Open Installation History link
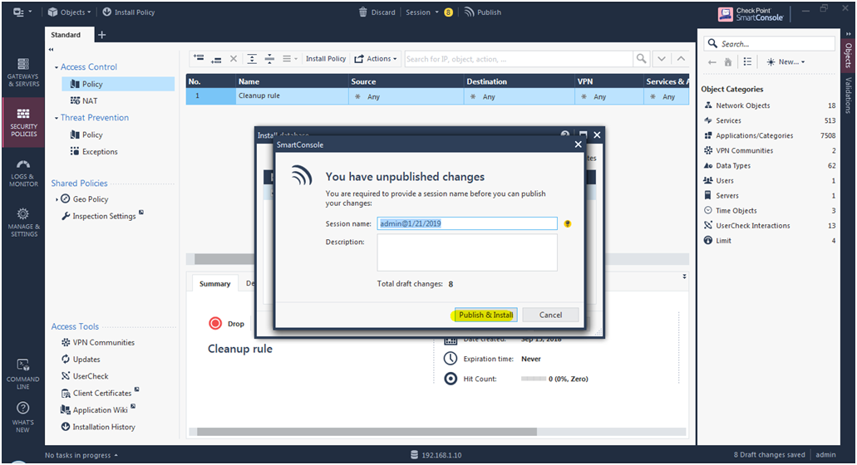 point(98,428)
